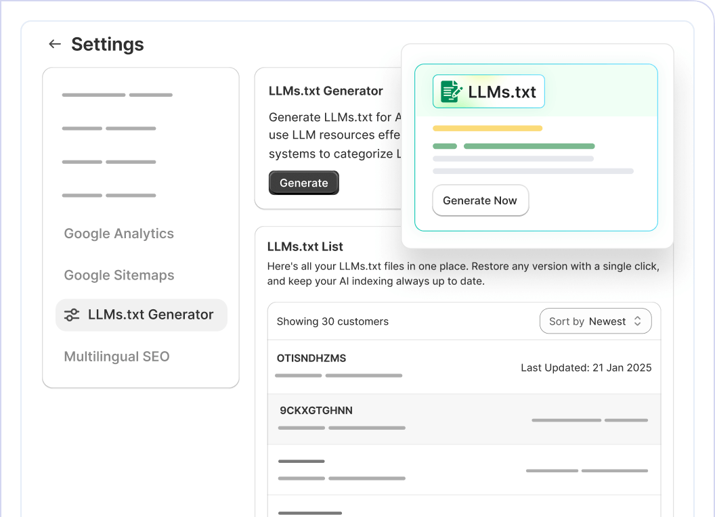Click the Showing 30 customers label
Screen dimensions: 715x517
[x=332, y=321]
